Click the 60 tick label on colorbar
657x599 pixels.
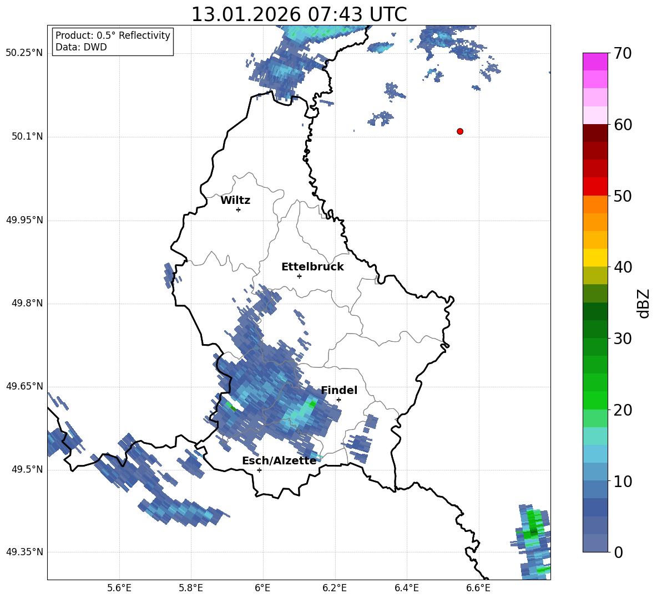623,125
